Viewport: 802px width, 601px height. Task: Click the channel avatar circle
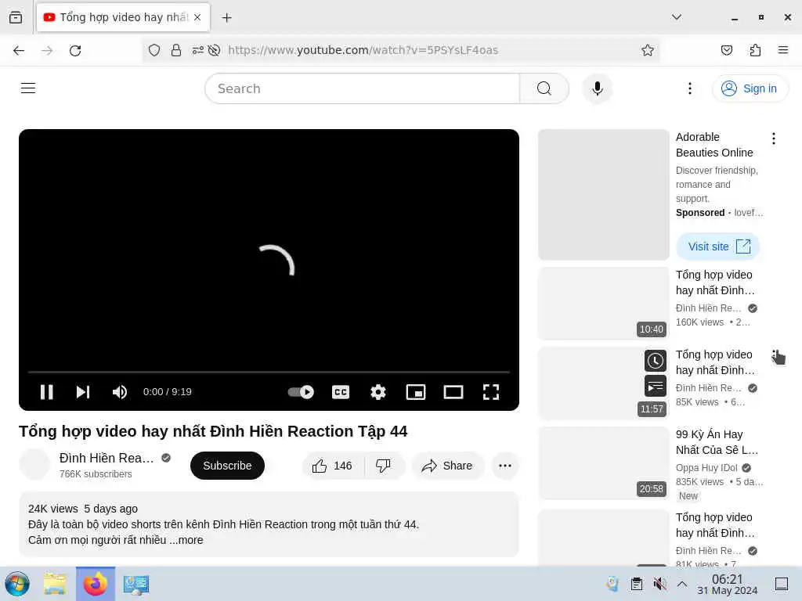tap(34, 464)
